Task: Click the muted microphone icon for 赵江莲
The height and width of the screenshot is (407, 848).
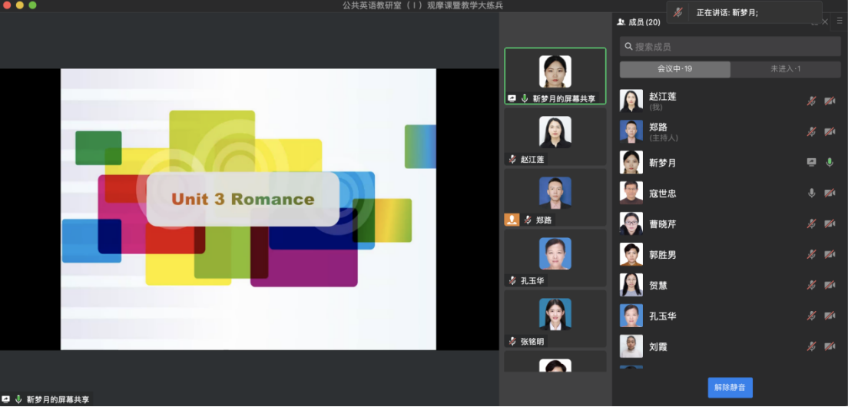Action: point(811,101)
